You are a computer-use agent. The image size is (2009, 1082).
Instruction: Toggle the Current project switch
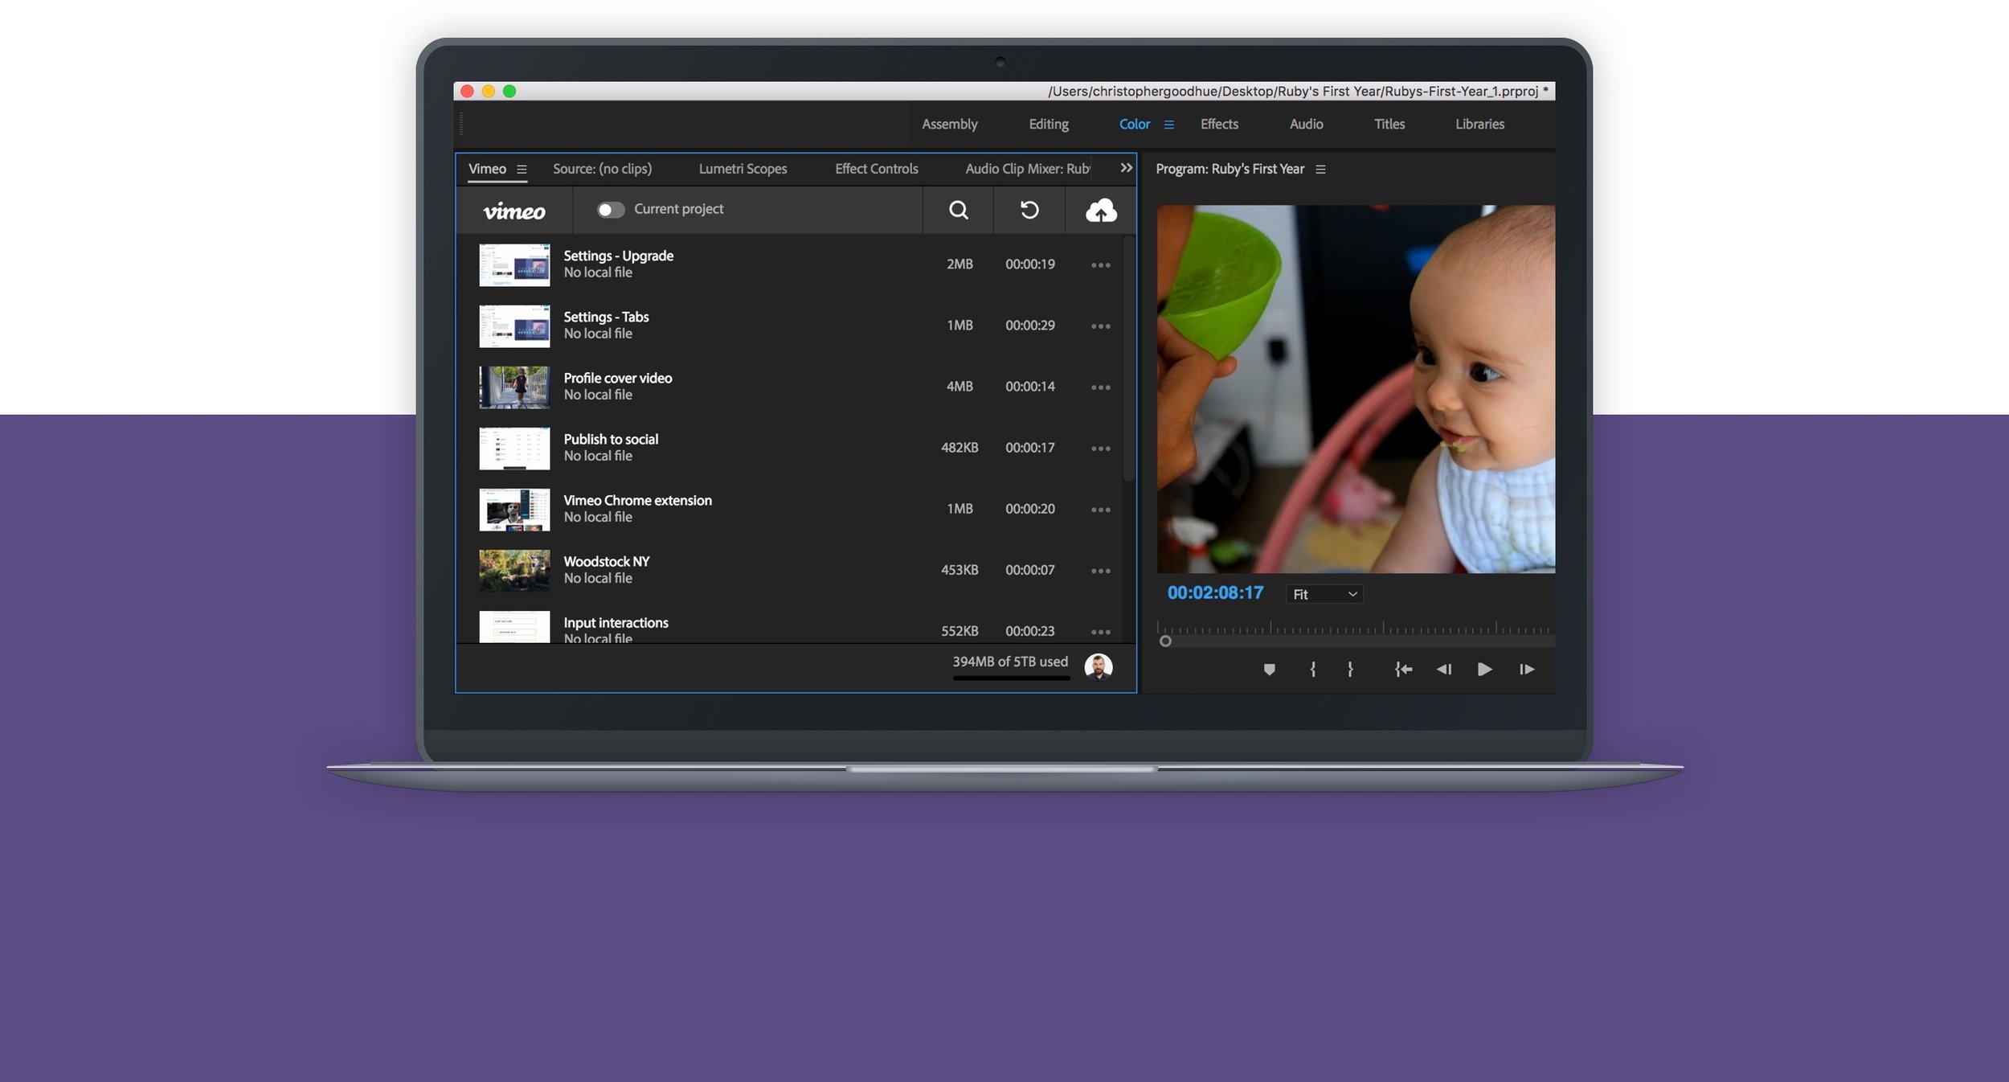pos(611,210)
